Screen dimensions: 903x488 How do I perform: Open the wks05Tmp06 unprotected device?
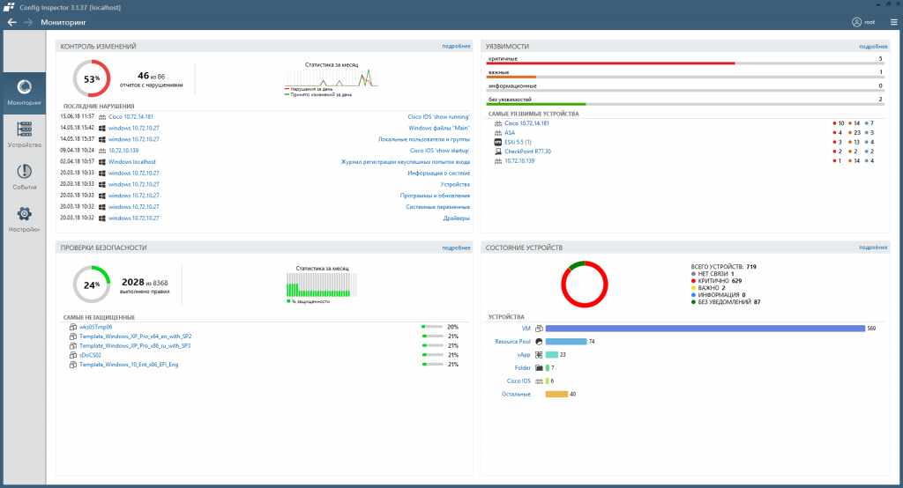[95, 327]
